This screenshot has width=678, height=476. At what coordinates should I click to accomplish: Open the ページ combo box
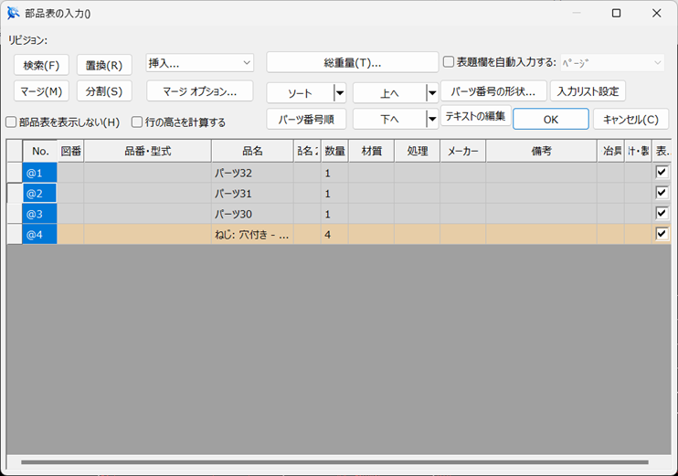[612, 63]
